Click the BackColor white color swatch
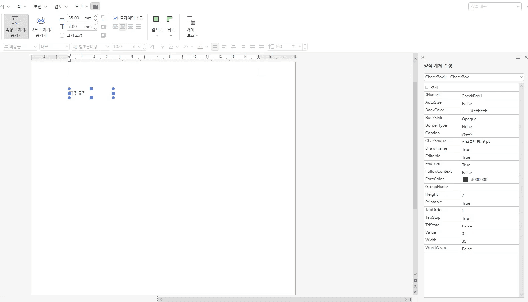The height and width of the screenshot is (302, 528). coord(466,111)
